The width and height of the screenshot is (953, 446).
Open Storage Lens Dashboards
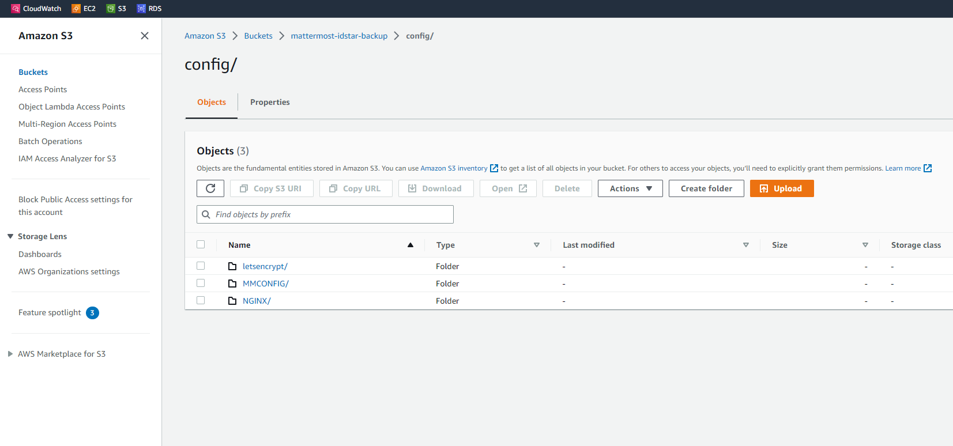40,254
